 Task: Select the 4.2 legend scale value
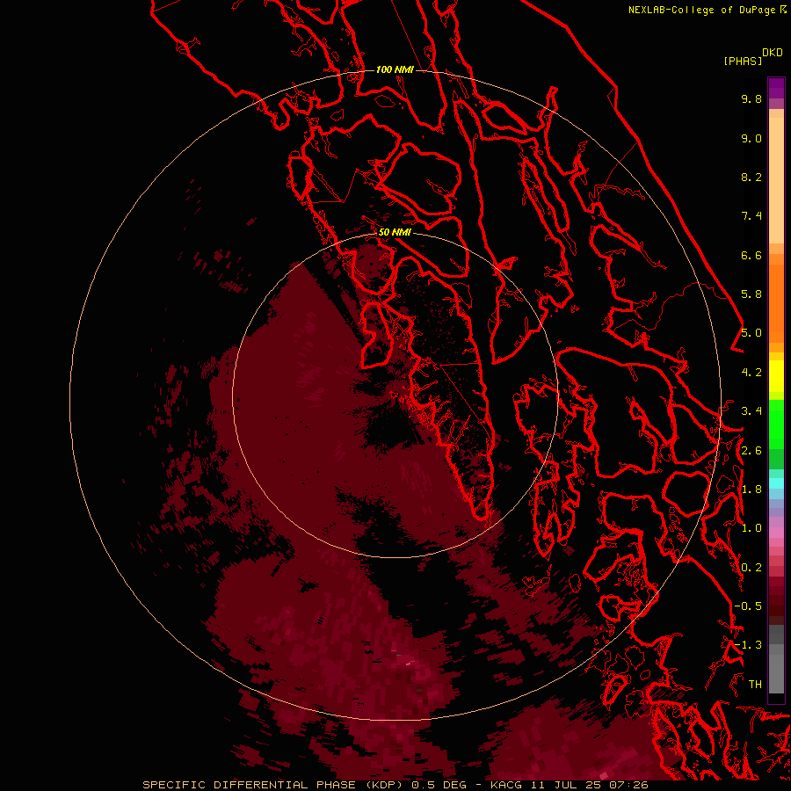(x=751, y=373)
